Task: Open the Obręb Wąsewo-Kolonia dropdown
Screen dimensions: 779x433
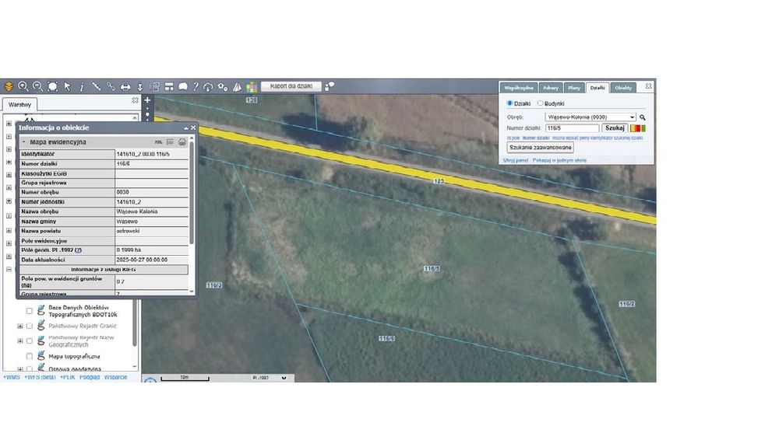Action: (x=590, y=117)
